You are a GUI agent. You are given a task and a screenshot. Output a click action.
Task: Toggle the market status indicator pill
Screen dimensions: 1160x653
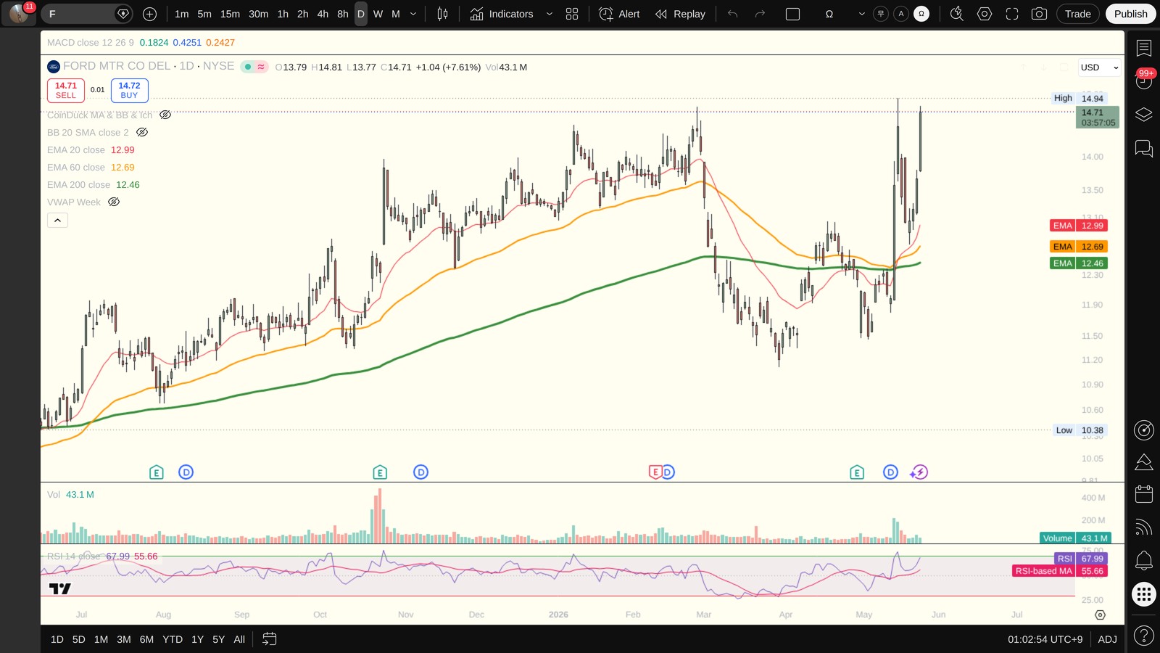pos(254,67)
